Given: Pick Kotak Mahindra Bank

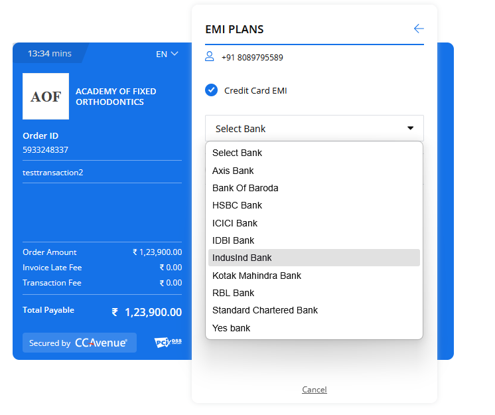Looking at the screenshot, I should pyautogui.click(x=256, y=276).
